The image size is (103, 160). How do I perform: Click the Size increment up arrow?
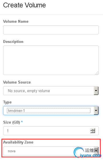(93, 130)
